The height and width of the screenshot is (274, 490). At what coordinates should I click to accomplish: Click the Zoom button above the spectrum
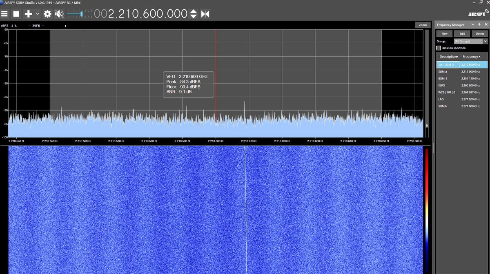point(423,25)
